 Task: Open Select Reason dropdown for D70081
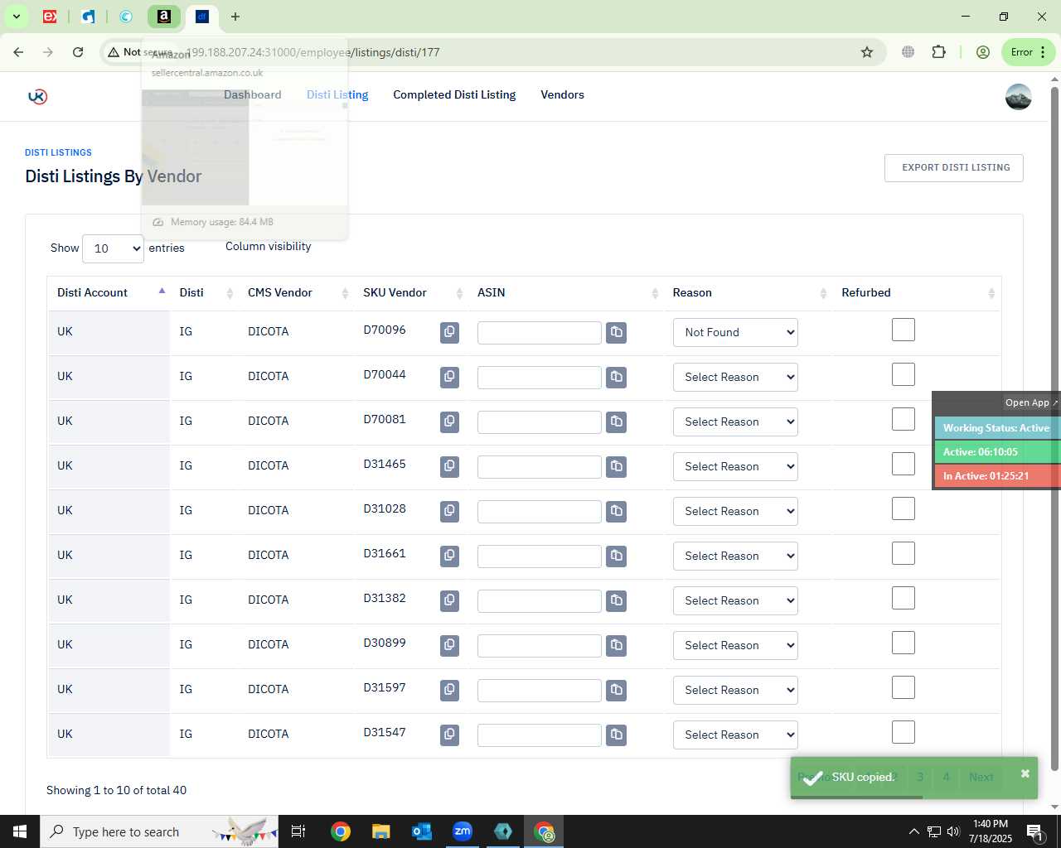[735, 422]
